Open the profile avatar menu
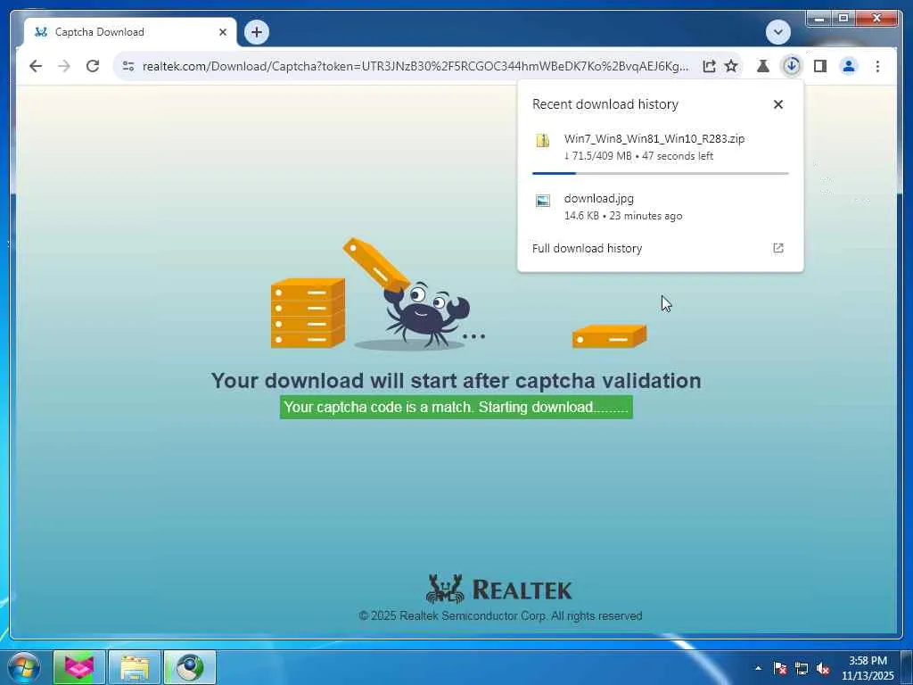The height and width of the screenshot is (685, 913). 849,66
